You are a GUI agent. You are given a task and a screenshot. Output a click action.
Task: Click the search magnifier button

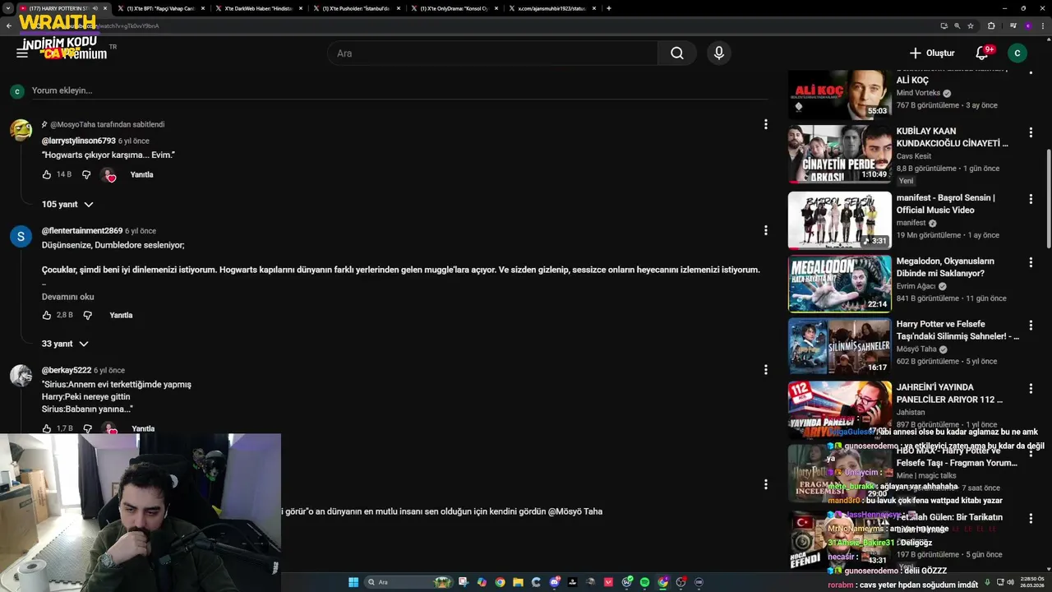point(676,53)
